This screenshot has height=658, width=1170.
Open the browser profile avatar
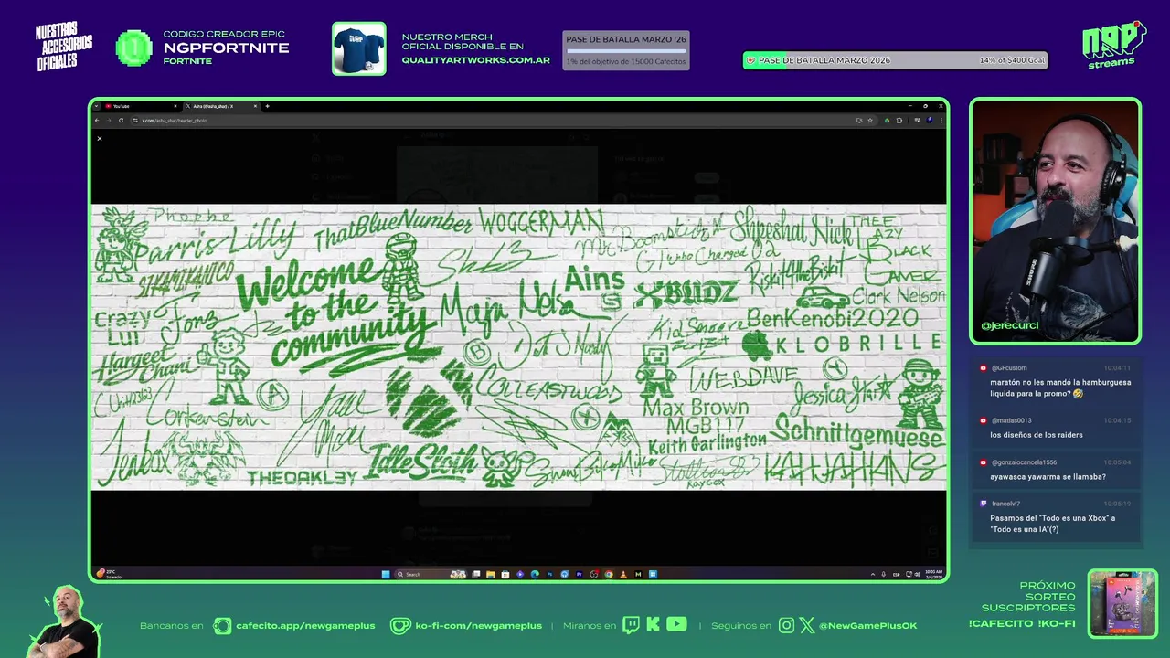click(x=930, y=121)
